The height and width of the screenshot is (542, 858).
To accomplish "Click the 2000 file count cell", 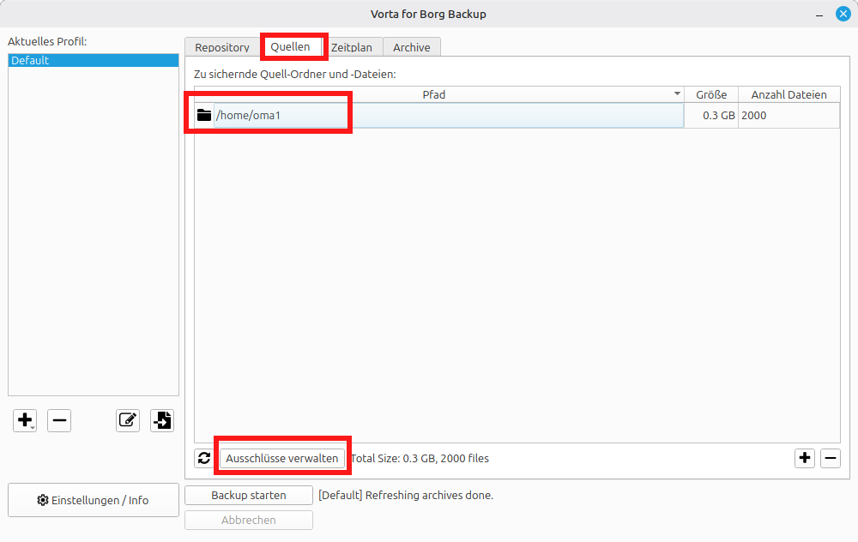I will pos(789,116).
